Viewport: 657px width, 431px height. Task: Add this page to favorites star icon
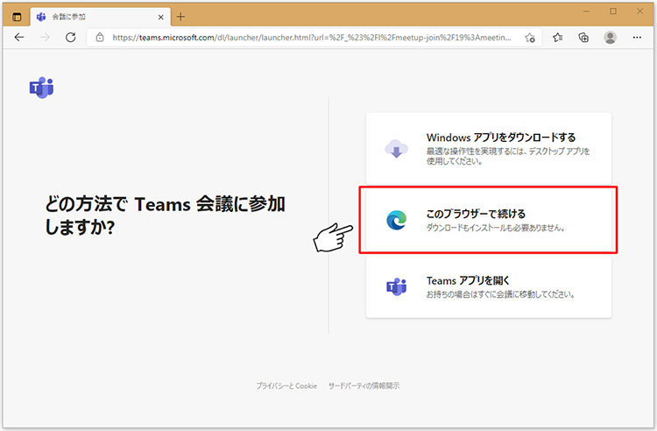click(x=530, y=38)
